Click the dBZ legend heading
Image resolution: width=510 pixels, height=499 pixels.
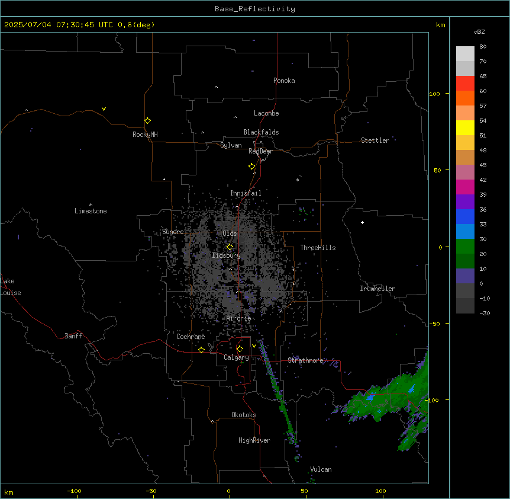point(479,31)
